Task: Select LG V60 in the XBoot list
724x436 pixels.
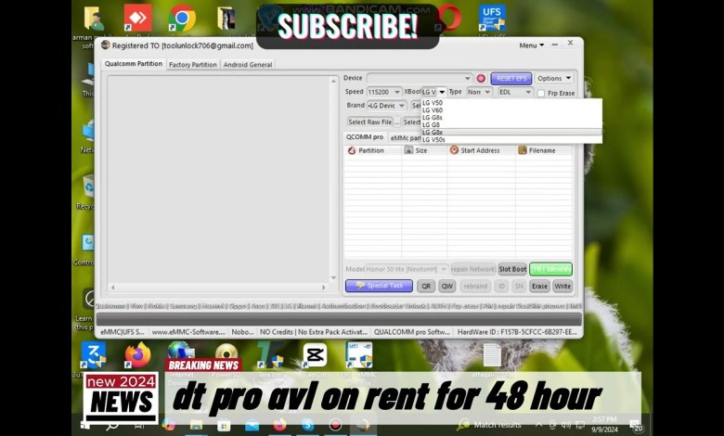Action: 433,110
